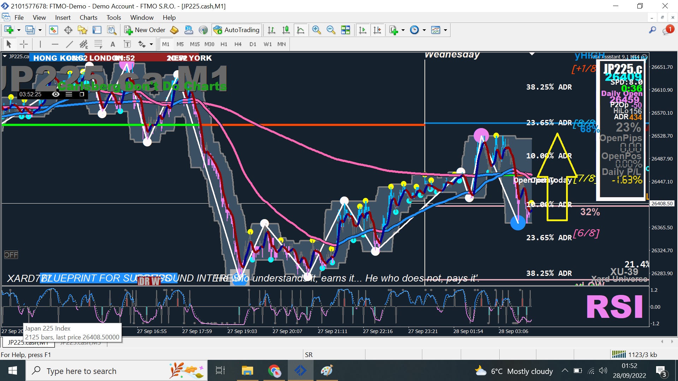Expand the Templates dropdown arrow
Screen dimensions: 678x381
point(445,30)
